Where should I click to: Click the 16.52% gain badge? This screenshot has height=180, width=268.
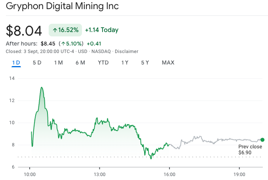click(65, 30)
